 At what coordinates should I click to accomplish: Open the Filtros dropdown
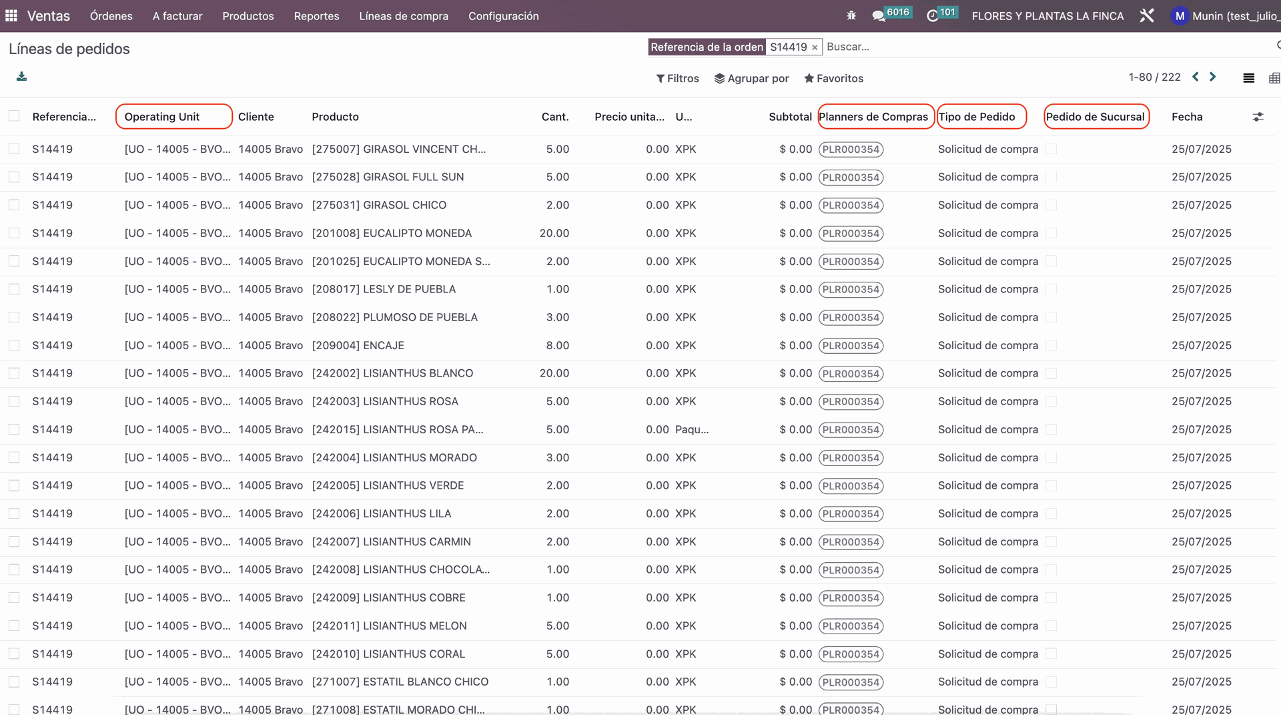[x=677, y=78]
